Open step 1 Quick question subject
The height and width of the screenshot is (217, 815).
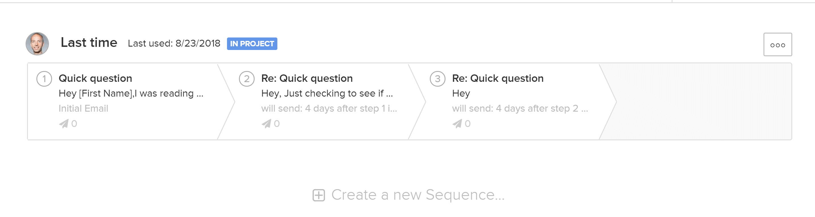(x=95, y=78)
